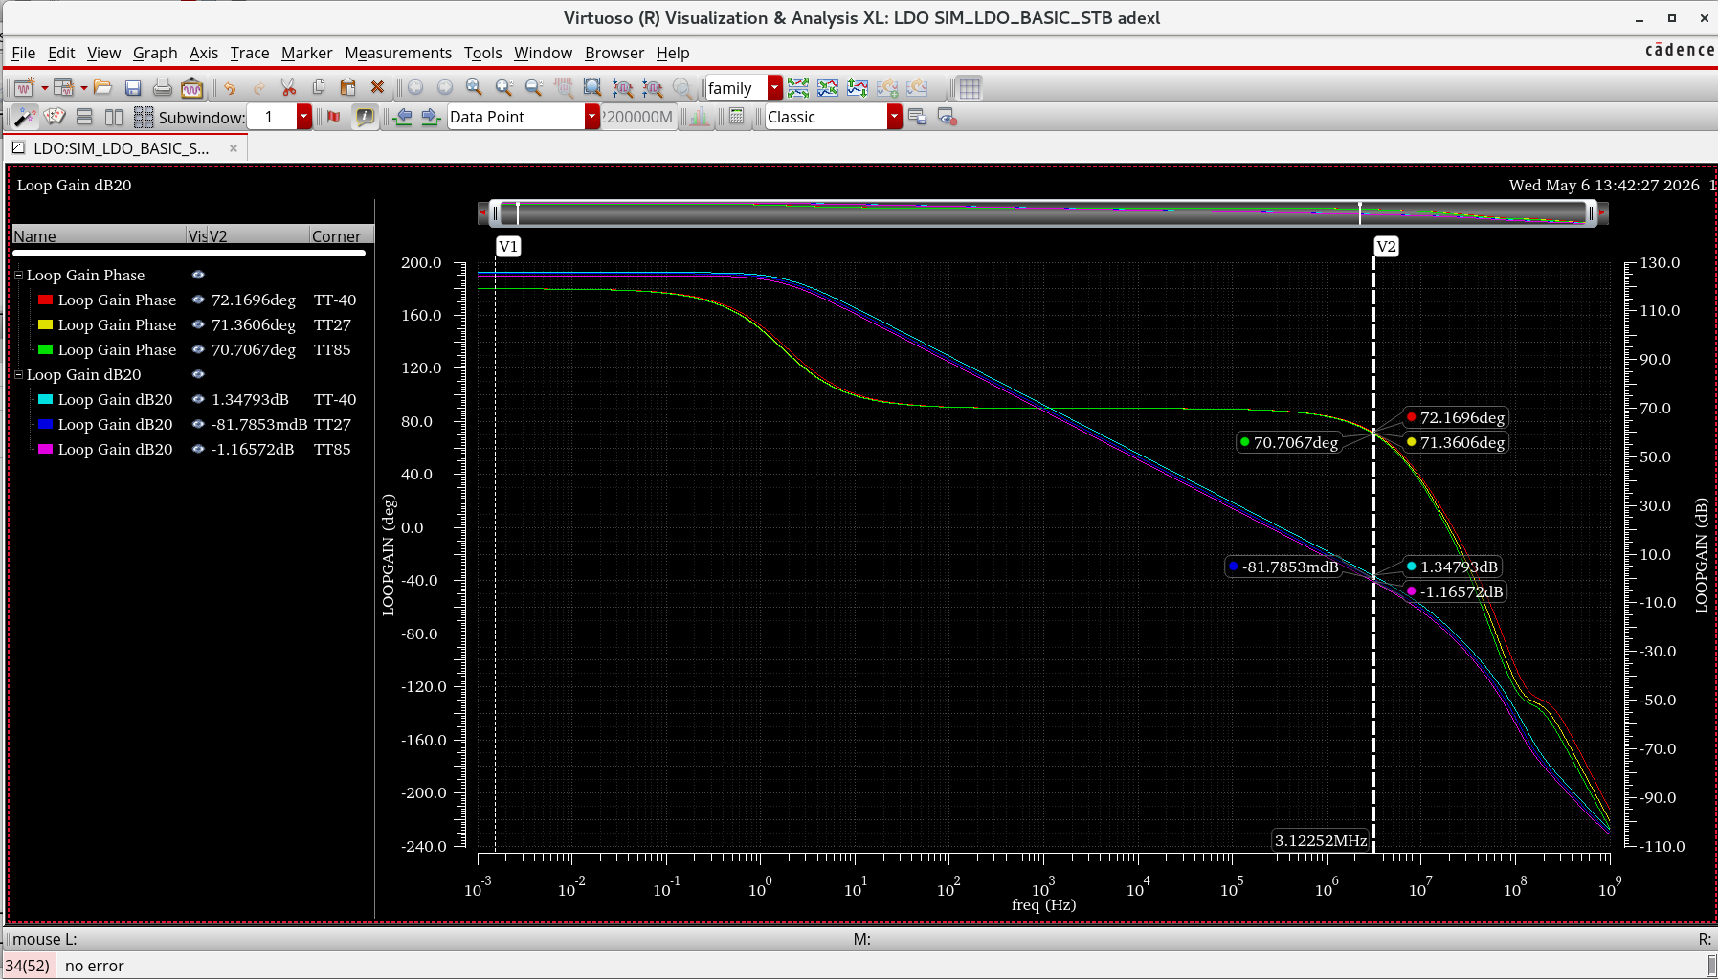This screenshot has width=1718, height=979.
Task: Click the Name column header
Action: click(99, 236)
